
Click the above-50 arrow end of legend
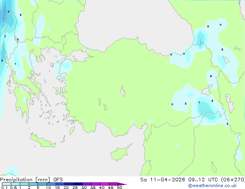[122, 184]
